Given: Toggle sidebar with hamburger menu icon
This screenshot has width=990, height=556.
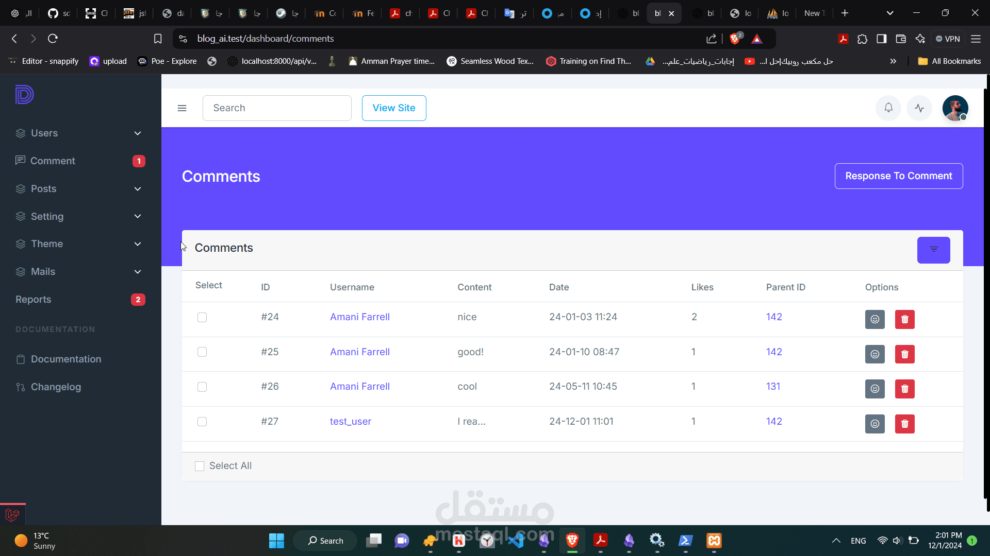Looking at the screenshot, I should click(x=181, y=108).
